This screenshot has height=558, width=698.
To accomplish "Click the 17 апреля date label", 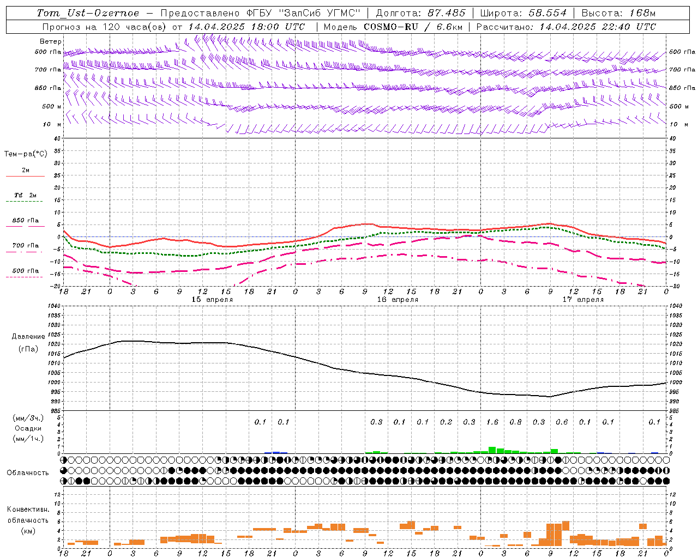I will coord(583,300).
